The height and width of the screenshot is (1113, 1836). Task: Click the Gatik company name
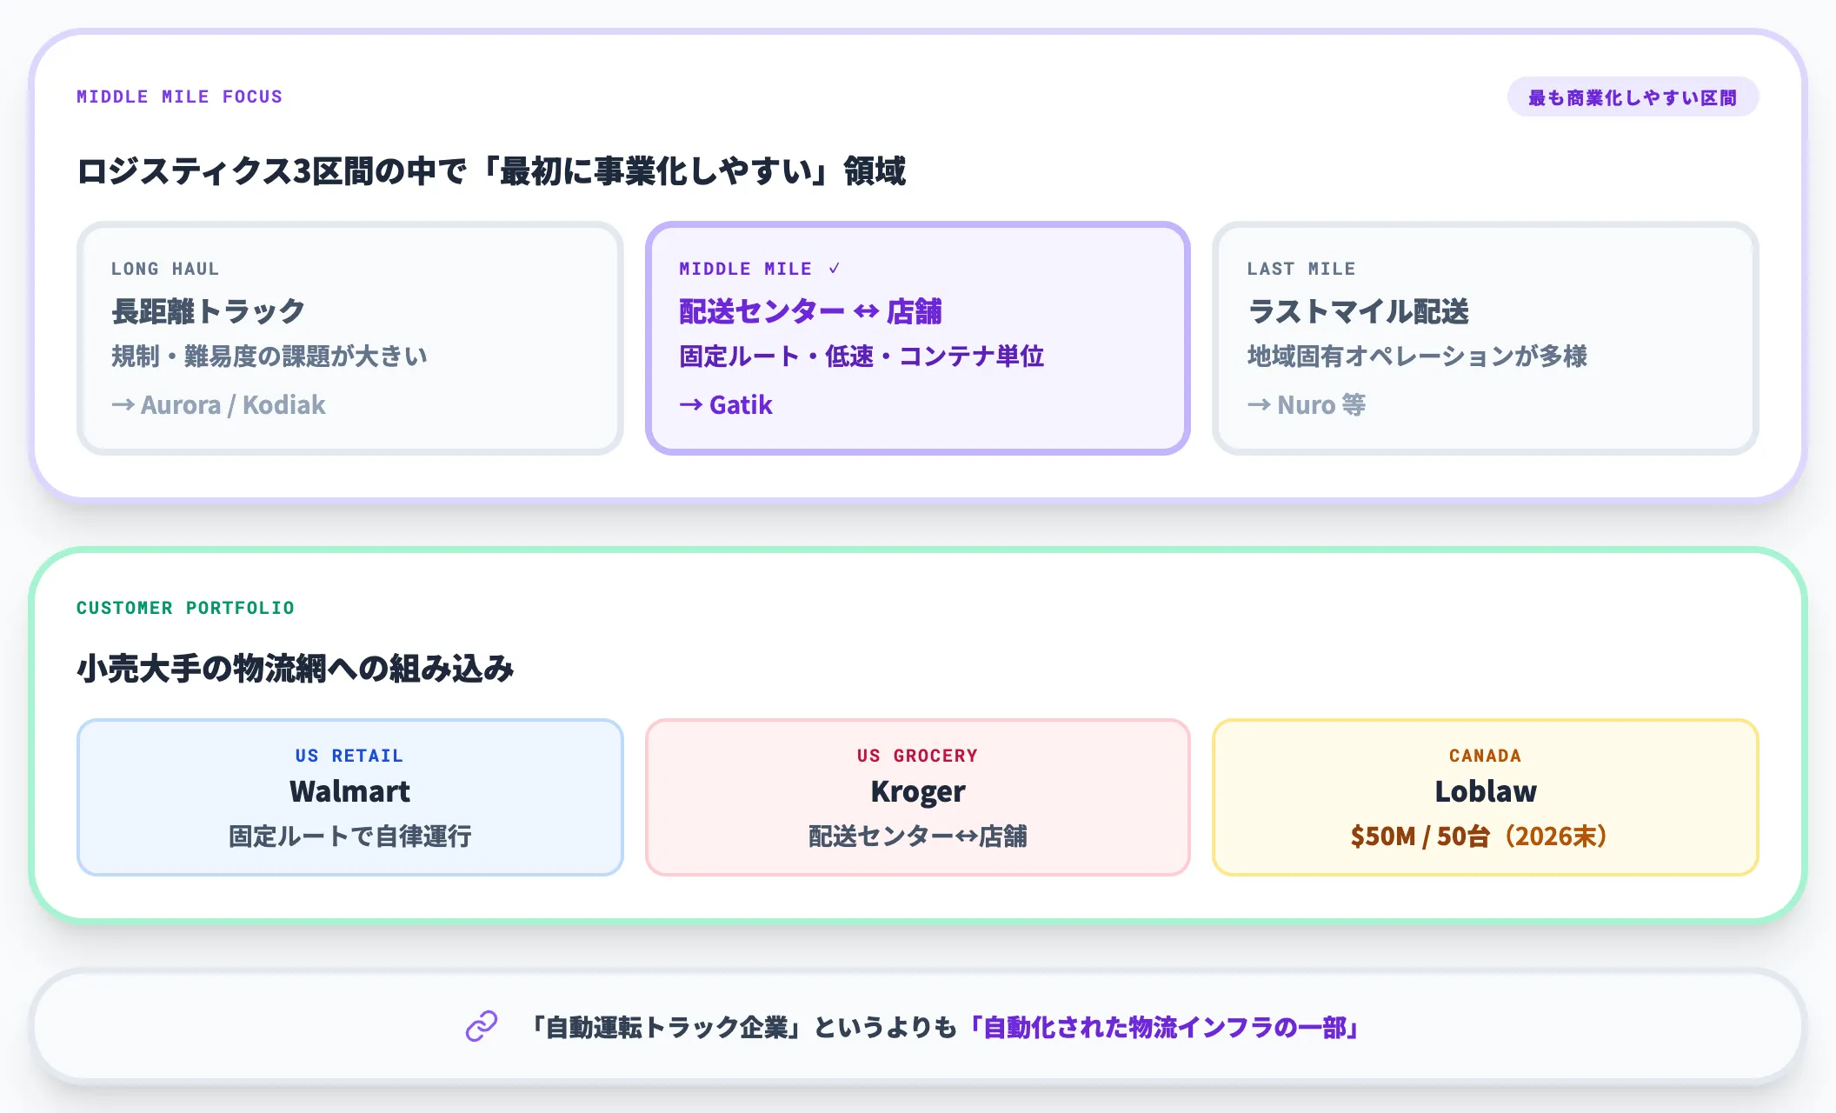741,405
